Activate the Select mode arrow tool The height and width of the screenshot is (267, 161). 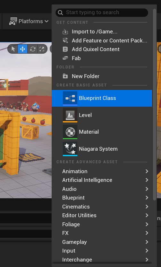click(x=13, y=49)
